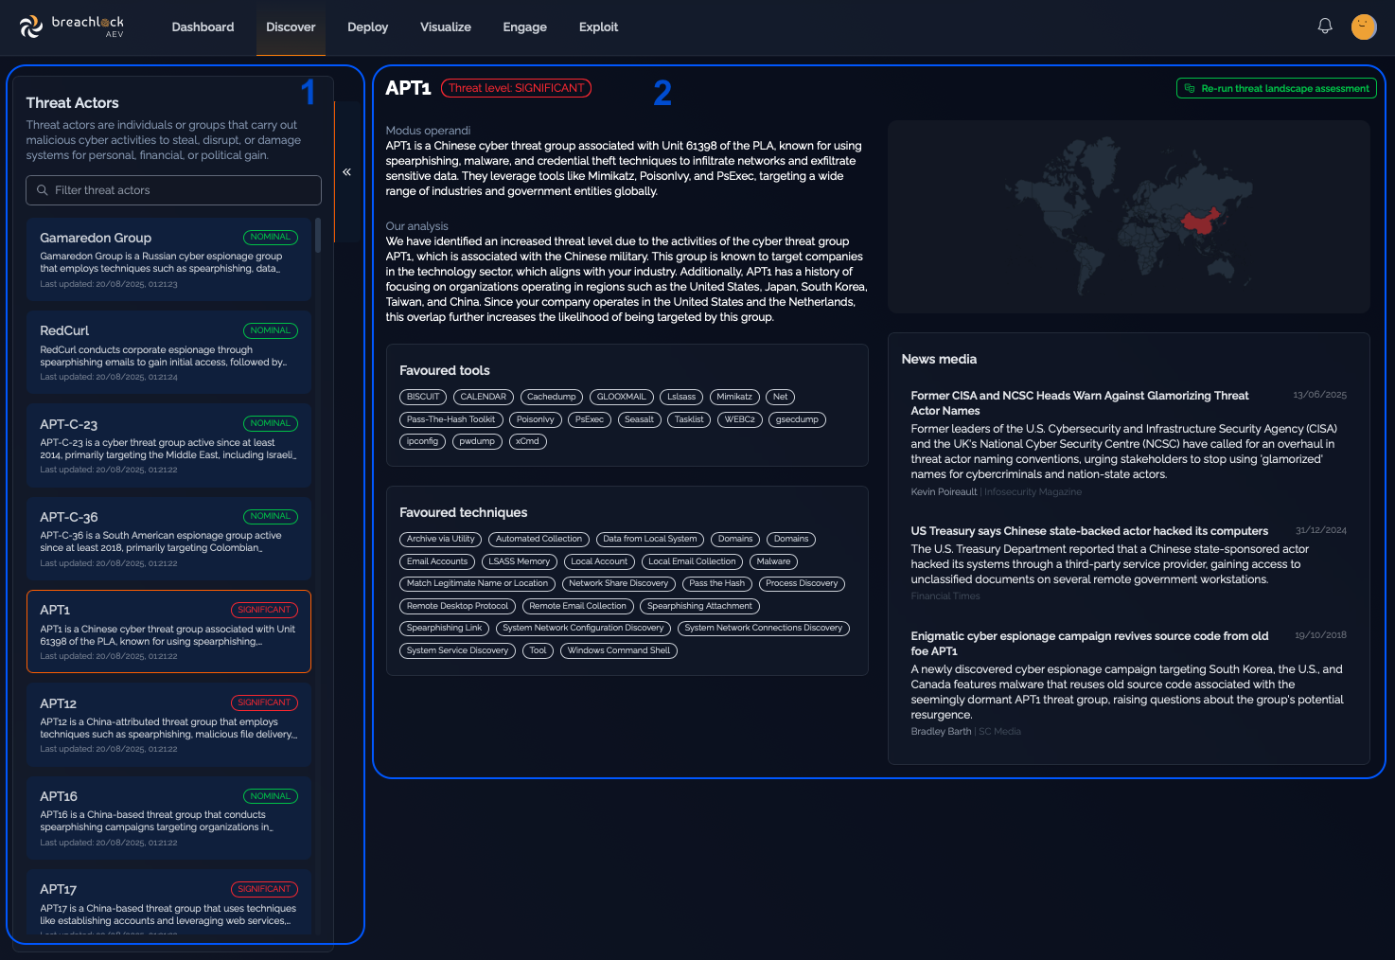Open the APT17 threat actor card
This screenshot has height=960, width=1395.
pyautogui.click(x=169, y=902)
